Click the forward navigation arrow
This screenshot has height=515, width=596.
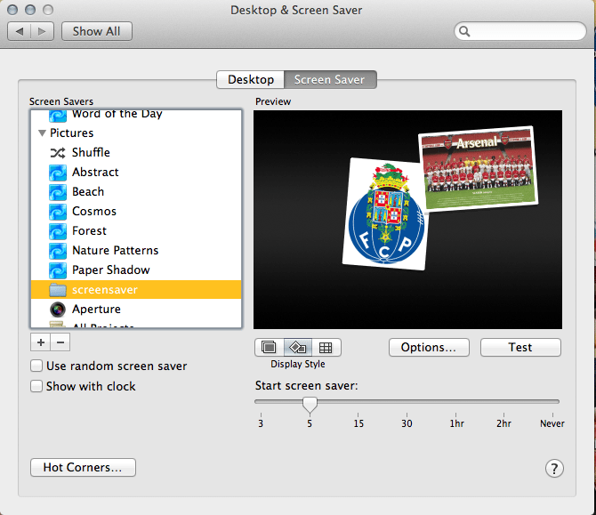tap(42, 31)
